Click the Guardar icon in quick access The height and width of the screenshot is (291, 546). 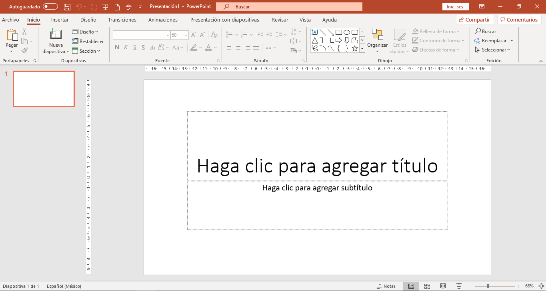[x=66, y=6]
